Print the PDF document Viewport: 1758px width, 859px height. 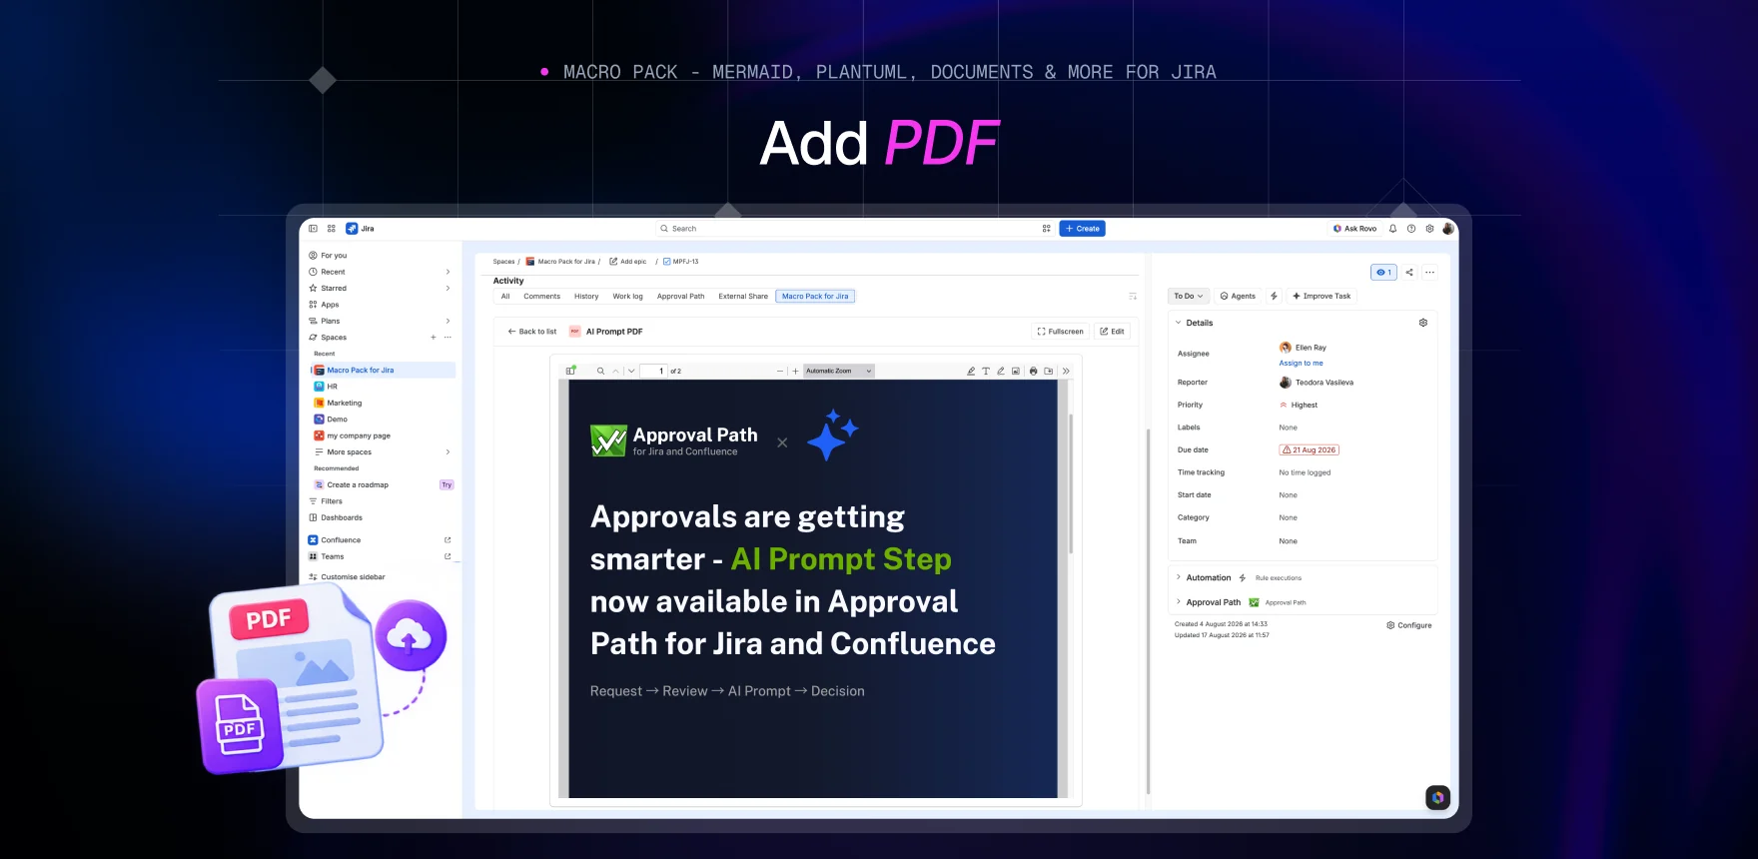coord(1034,371)
